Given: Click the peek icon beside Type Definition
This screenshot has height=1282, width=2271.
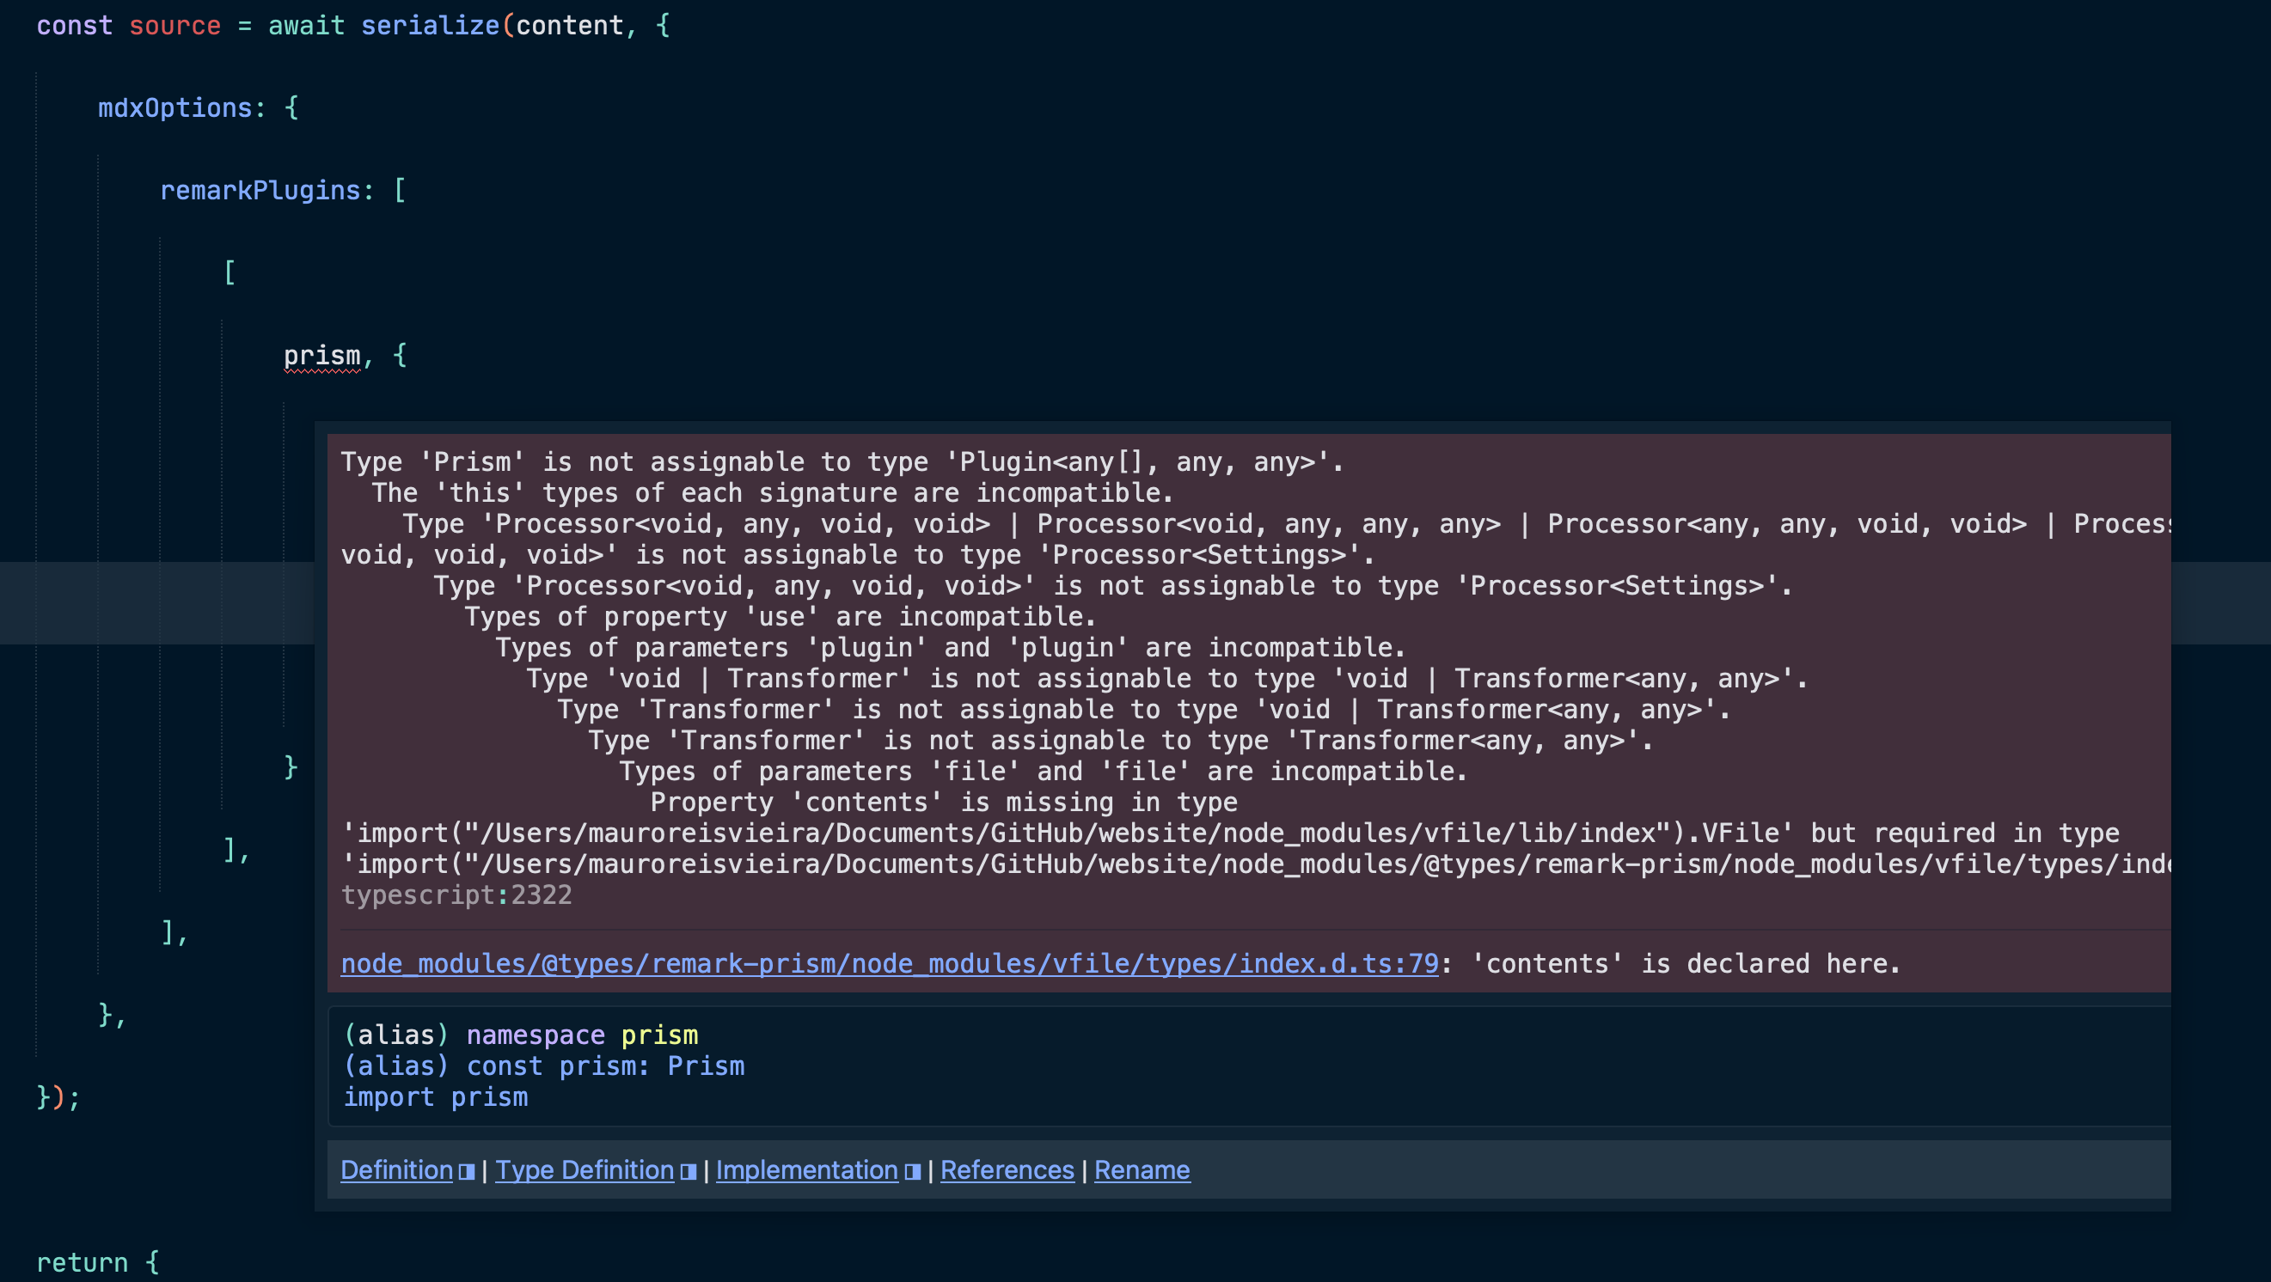Looking at the screenshot, I should [688, 1171].
